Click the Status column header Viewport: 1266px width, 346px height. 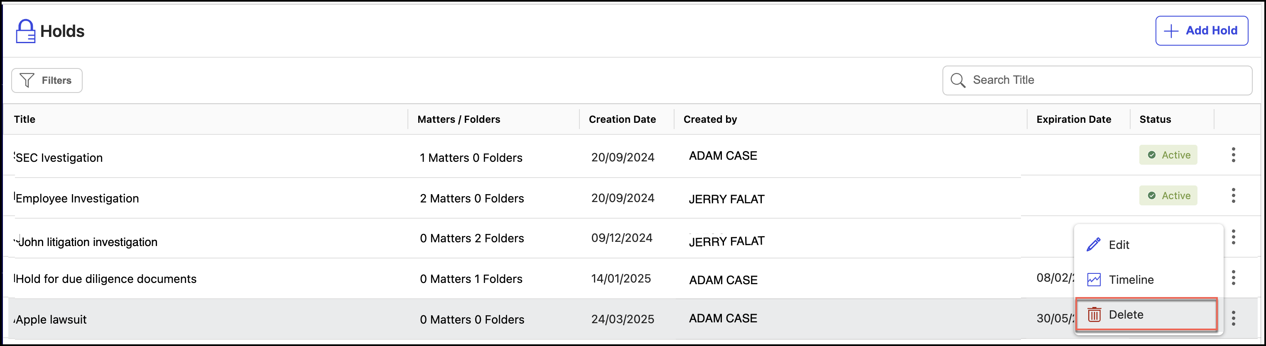coord(1155,119)
